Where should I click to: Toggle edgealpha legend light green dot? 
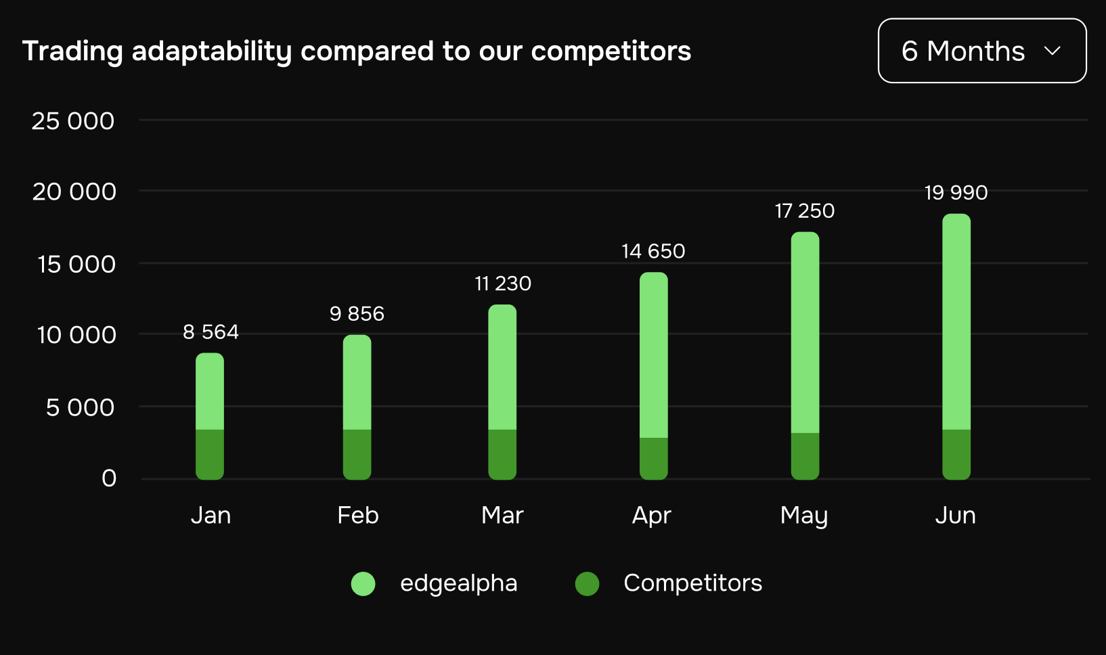tap(363, 583)
